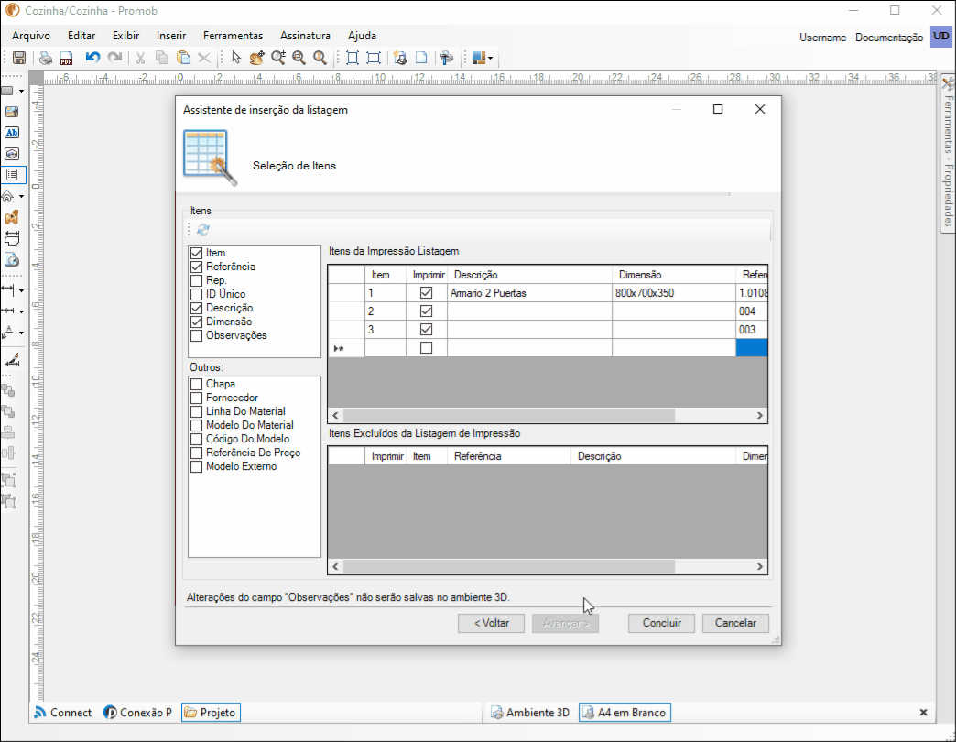The height and width of the screenshot is (742, 956).
Task: Select the arrow pointer tool
Action: (x=236, y=58)
